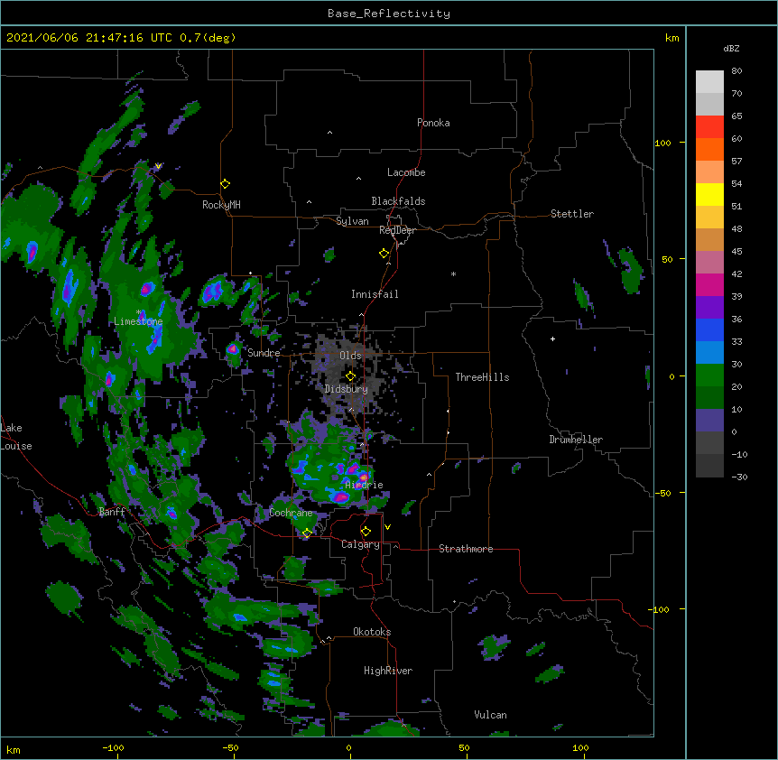Screen dimensions: 778x760
Task: Click the RedDeer city label
Action: pos(397,230)
